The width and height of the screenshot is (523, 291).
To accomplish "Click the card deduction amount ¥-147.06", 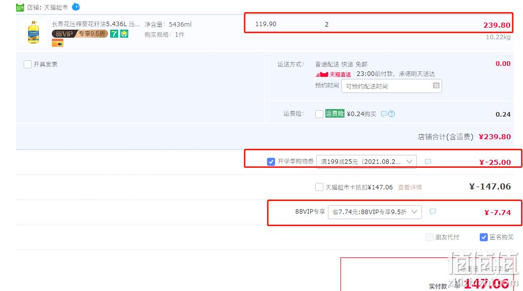I will pos(490,186).
